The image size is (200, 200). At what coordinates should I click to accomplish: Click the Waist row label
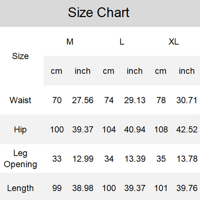pyautogui.click(x=20, y=100)
